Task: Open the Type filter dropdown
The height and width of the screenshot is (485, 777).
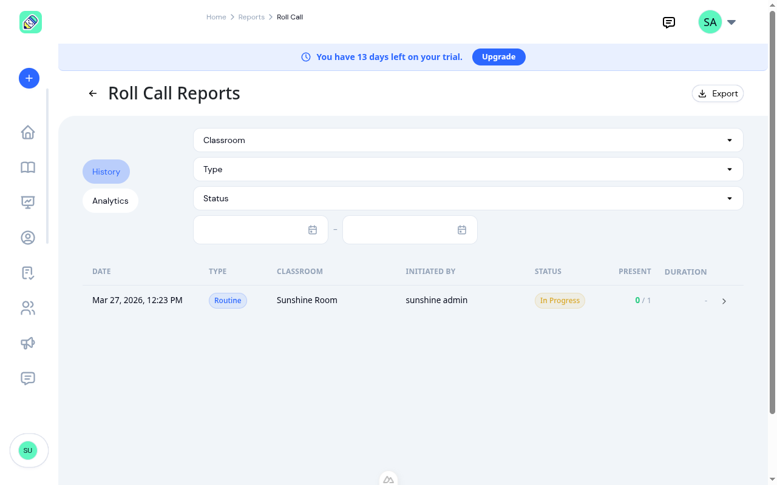Action: pos(468,169)
